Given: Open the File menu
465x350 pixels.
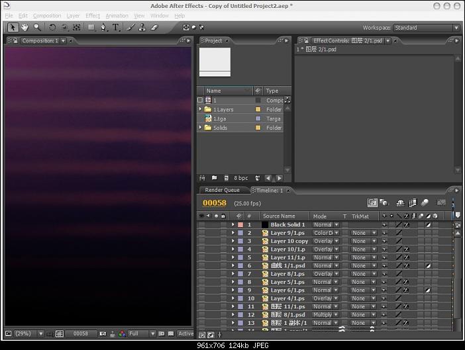Looking at the screenshot, I should pos(9,16).
